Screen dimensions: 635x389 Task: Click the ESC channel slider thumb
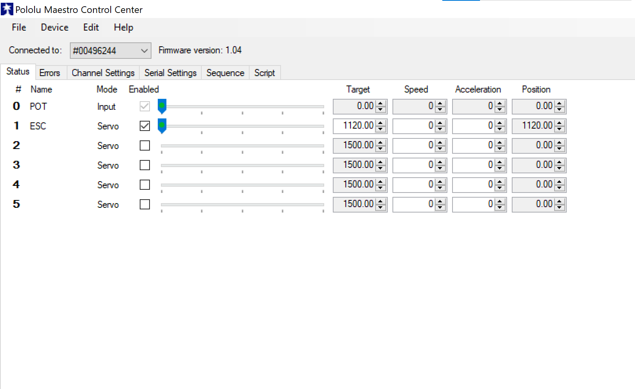pyautogui.click(x=162, y=126)
